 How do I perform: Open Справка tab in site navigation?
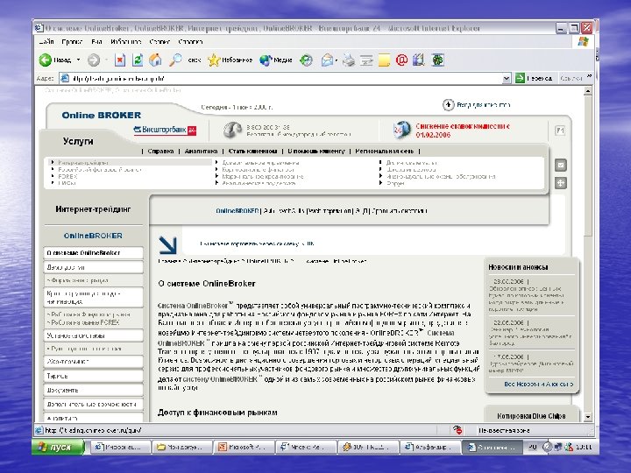click(x=160, y=152)
